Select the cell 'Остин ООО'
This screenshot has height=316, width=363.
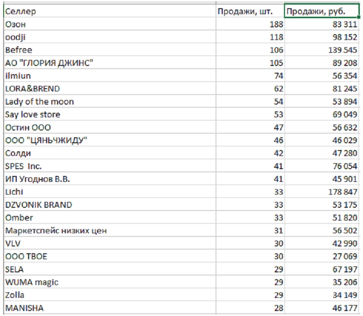pos(110,127)
